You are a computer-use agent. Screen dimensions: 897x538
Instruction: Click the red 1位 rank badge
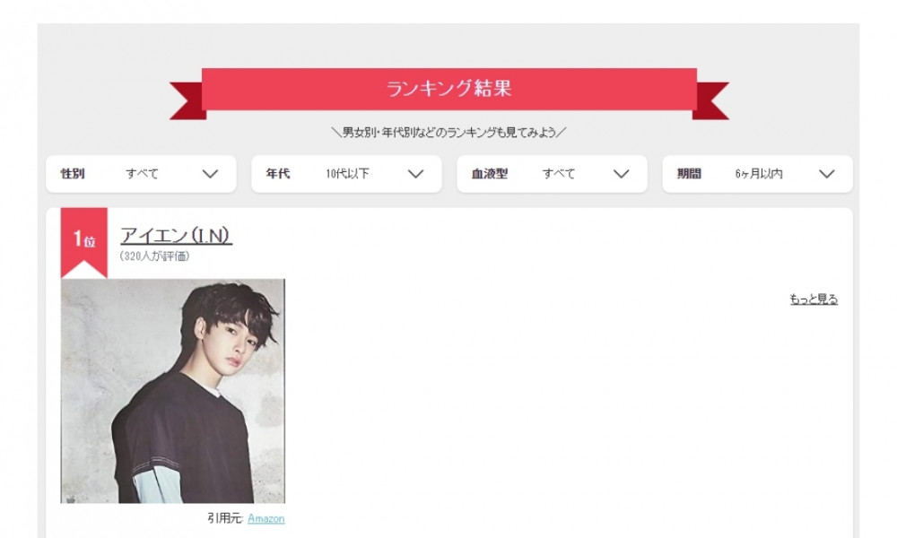pos(84,242)
